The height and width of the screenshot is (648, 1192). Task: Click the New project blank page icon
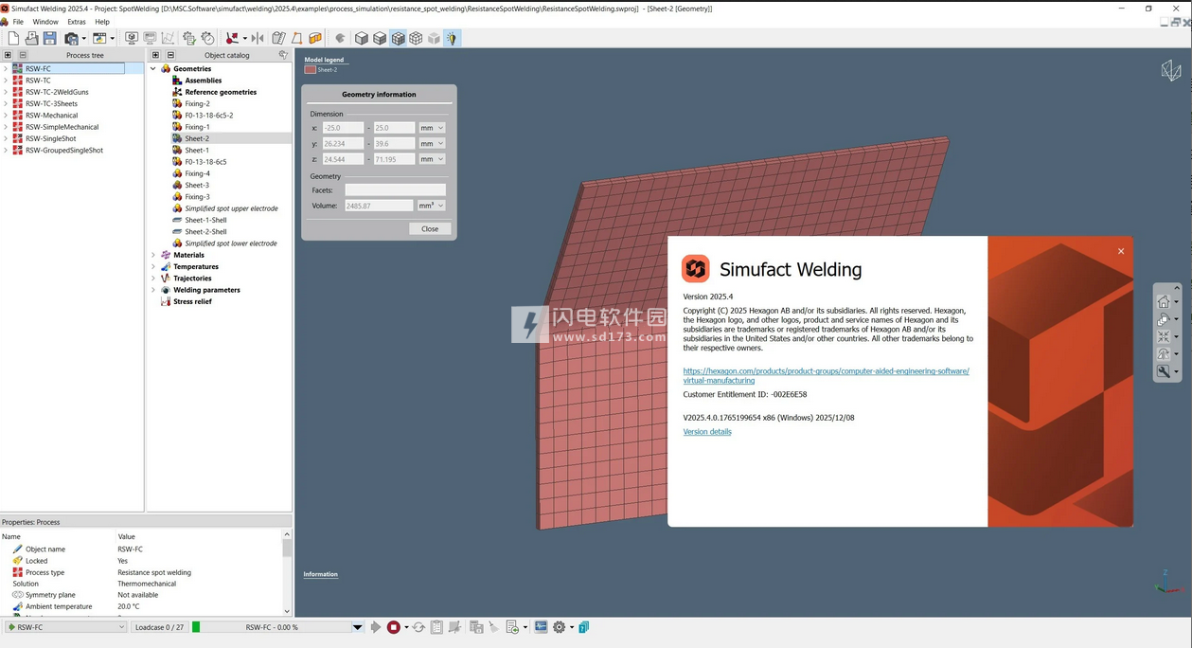[x=13, y=39]
